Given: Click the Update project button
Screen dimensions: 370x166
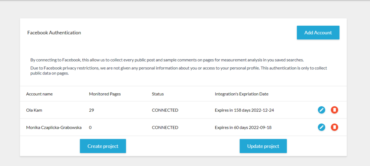Looking at the screenshot, I should point(263,146).
